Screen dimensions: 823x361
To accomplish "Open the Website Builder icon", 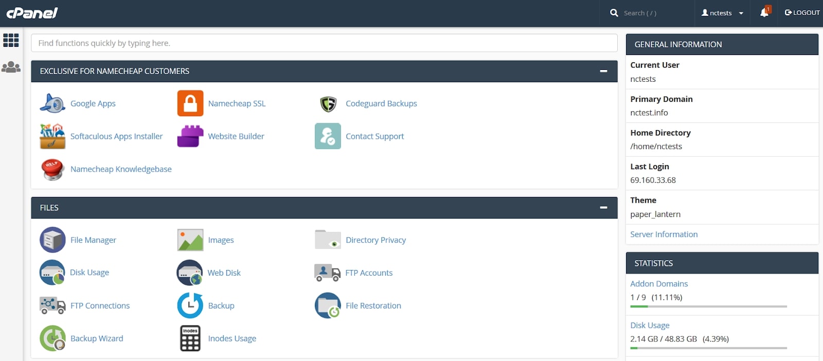I will [190, 136].
